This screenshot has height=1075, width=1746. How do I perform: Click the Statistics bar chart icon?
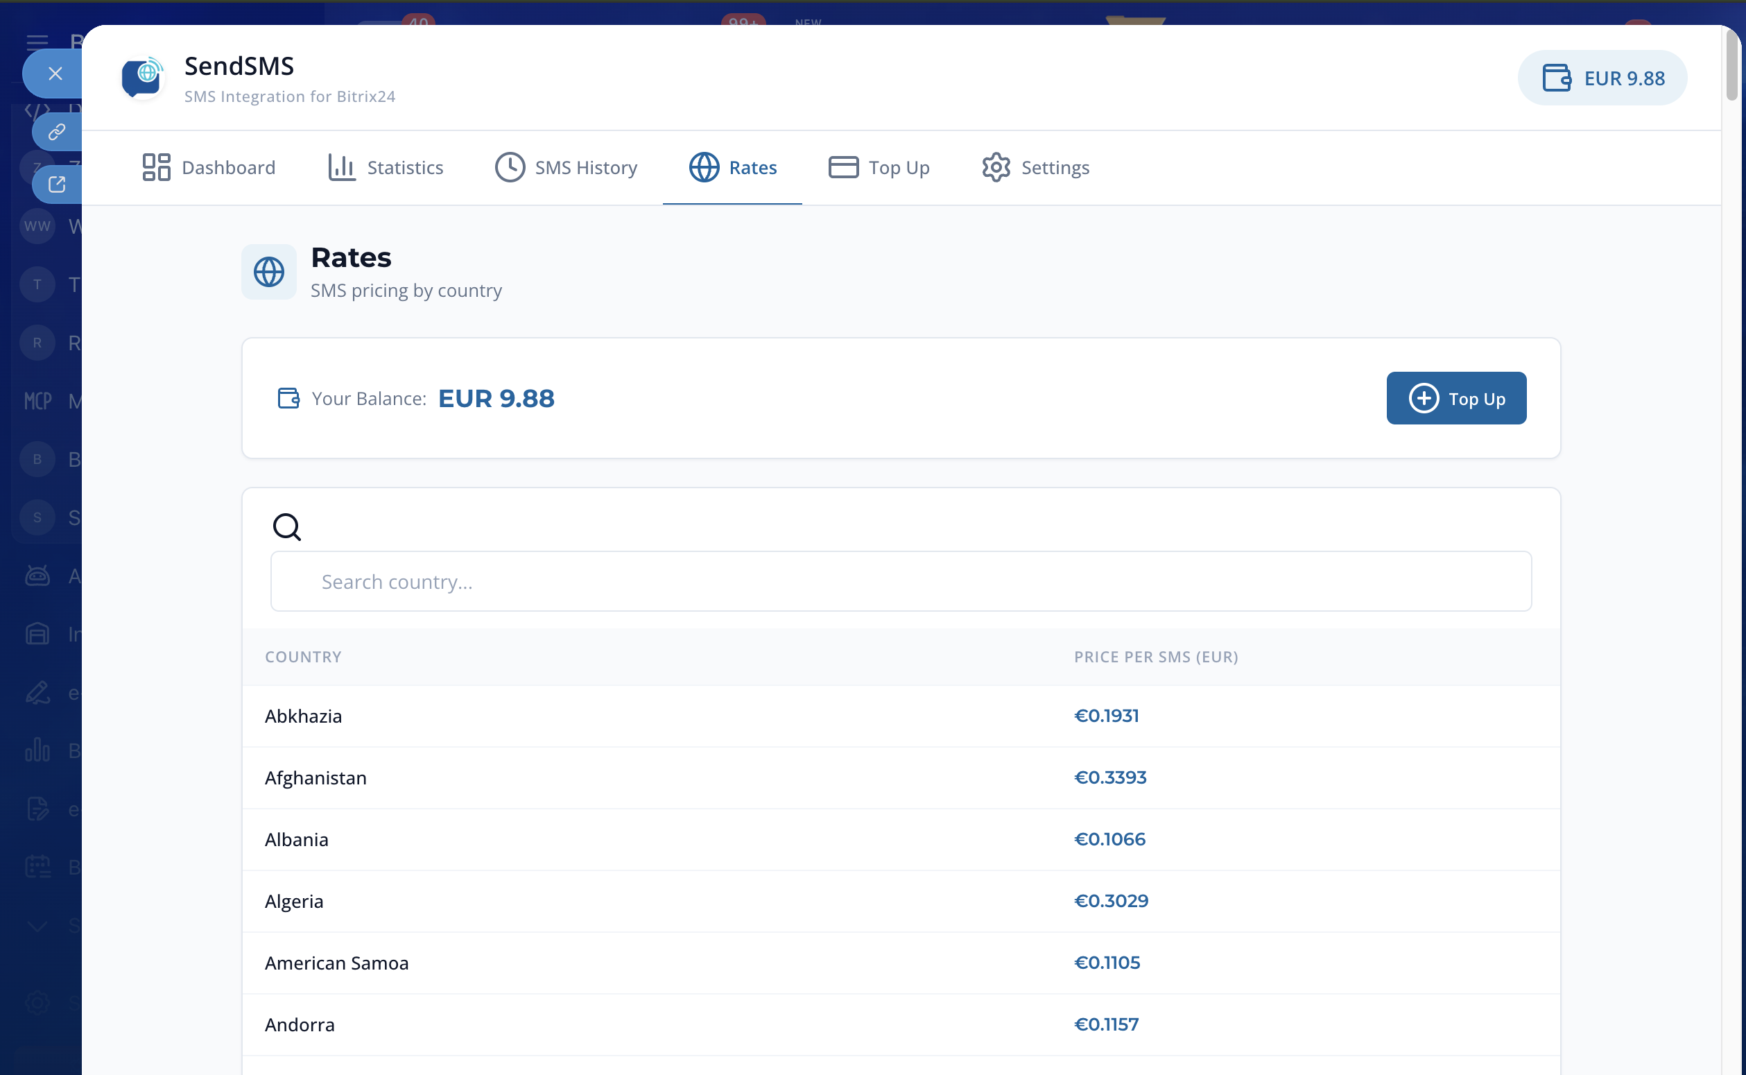[341, 167]
